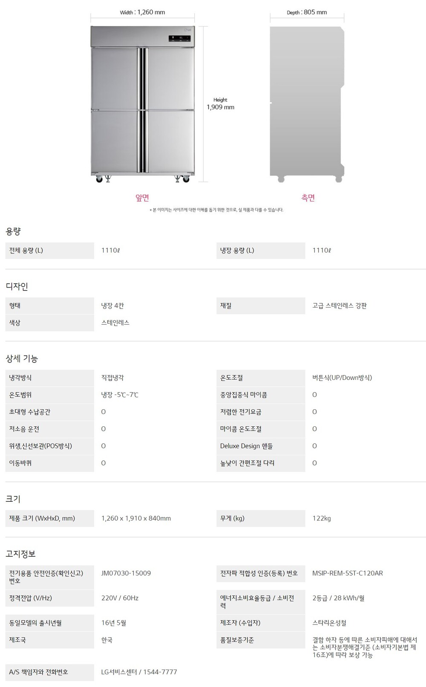Click the 상세 기능 section heading
This screenshot has height=687, width=426.
[x=22, y=359]
